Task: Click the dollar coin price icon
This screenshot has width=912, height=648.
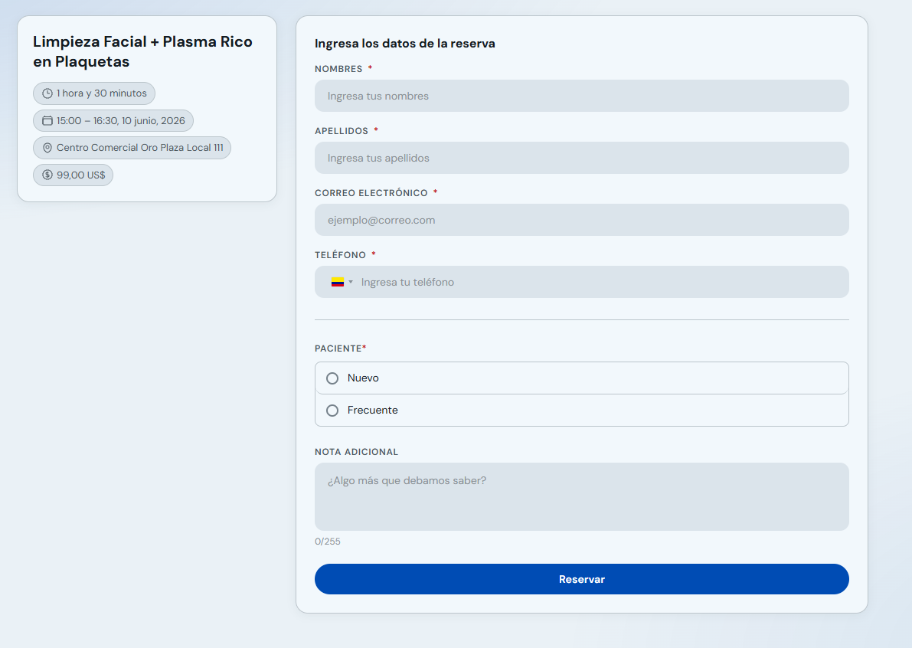Action: point(47,175)
